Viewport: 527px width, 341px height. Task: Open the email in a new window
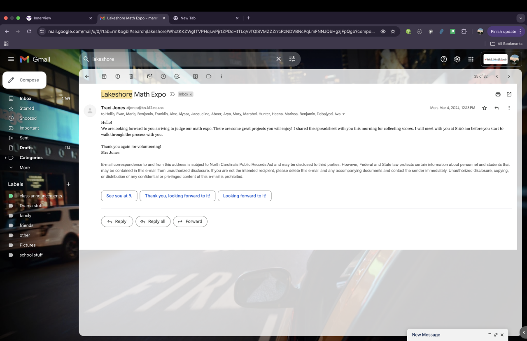point(509,94)
